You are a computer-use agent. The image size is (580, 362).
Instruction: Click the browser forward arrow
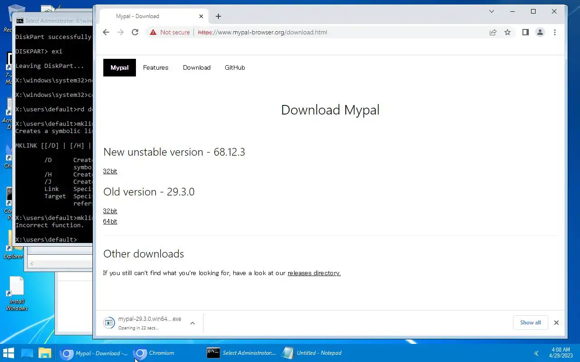pos(121,32)
